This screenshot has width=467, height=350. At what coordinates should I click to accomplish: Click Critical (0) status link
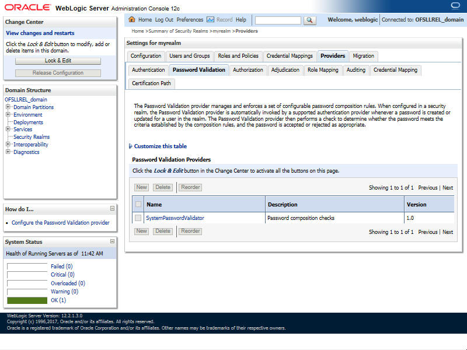[x=62, y=274]
